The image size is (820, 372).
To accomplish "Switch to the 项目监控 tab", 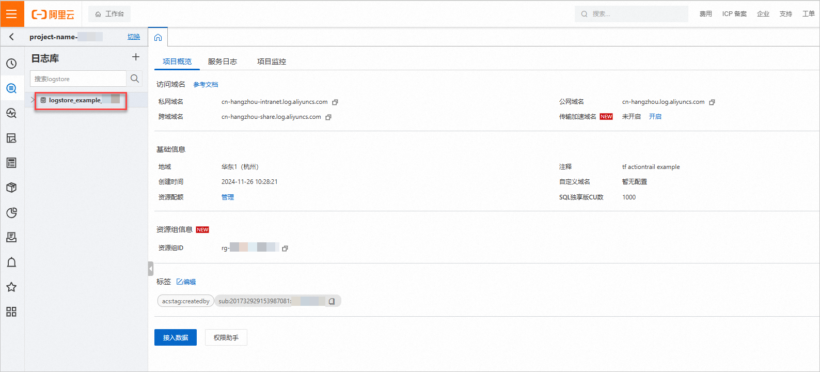I will (272, 61).
